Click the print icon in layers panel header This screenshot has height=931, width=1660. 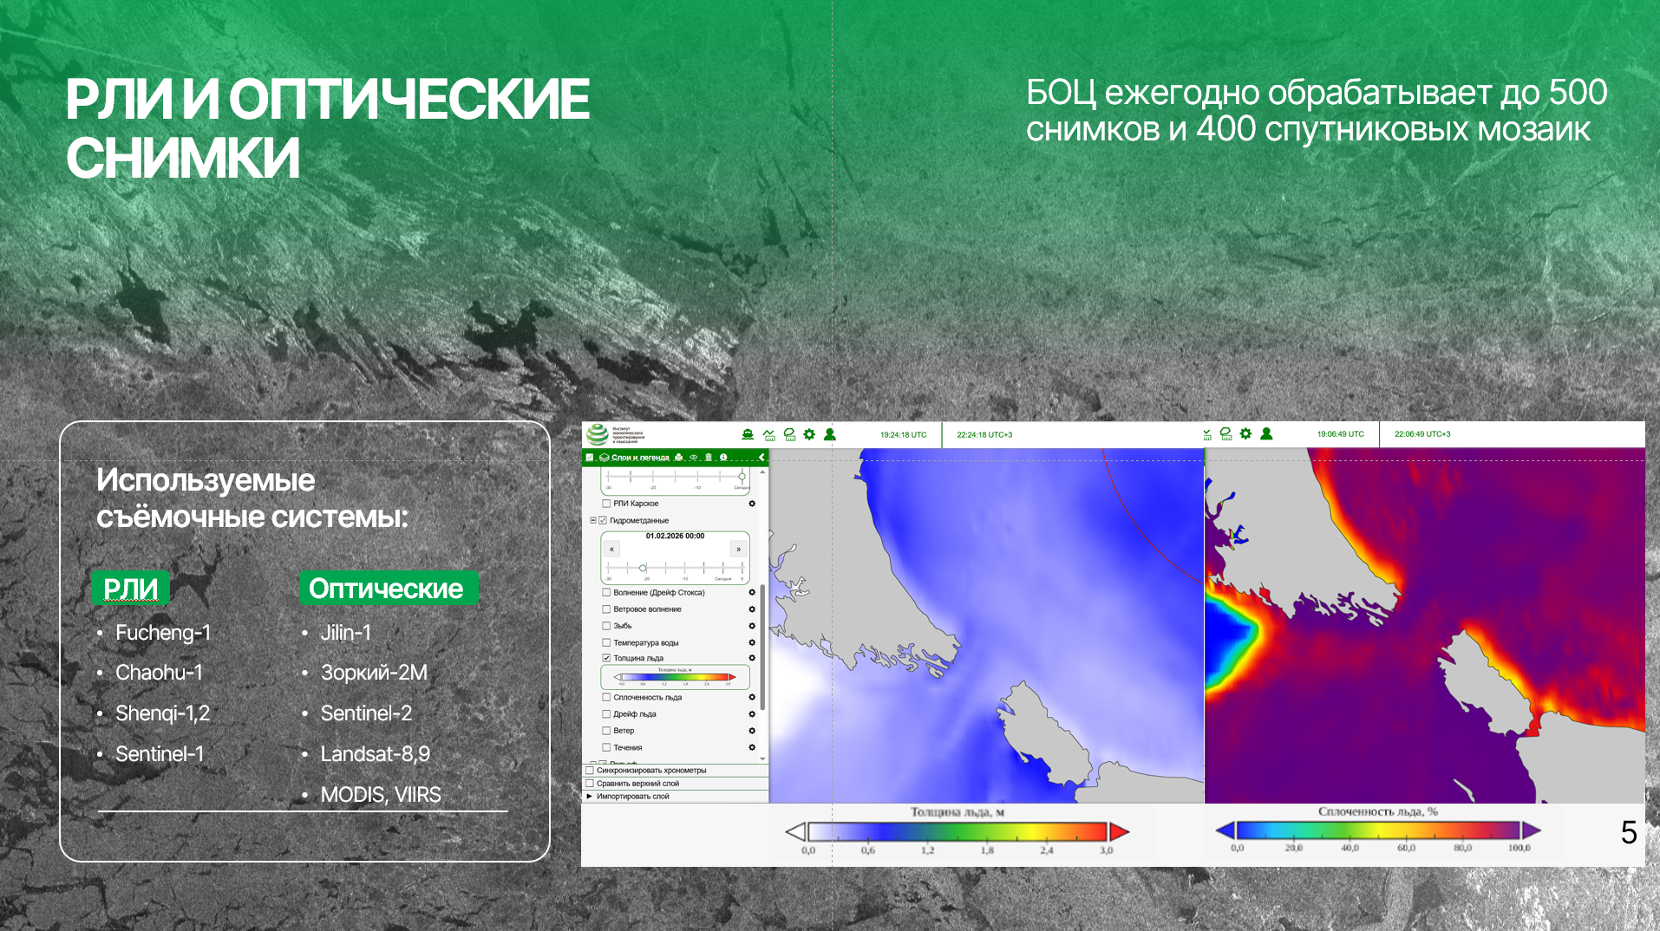[678, 457]
